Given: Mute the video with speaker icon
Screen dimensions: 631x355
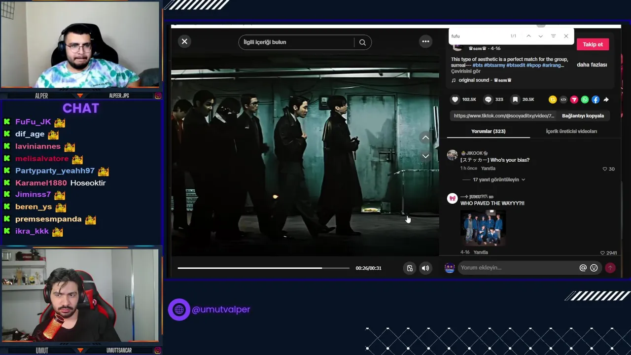Looking at the screenshot, I should click(x=425, y=268).
